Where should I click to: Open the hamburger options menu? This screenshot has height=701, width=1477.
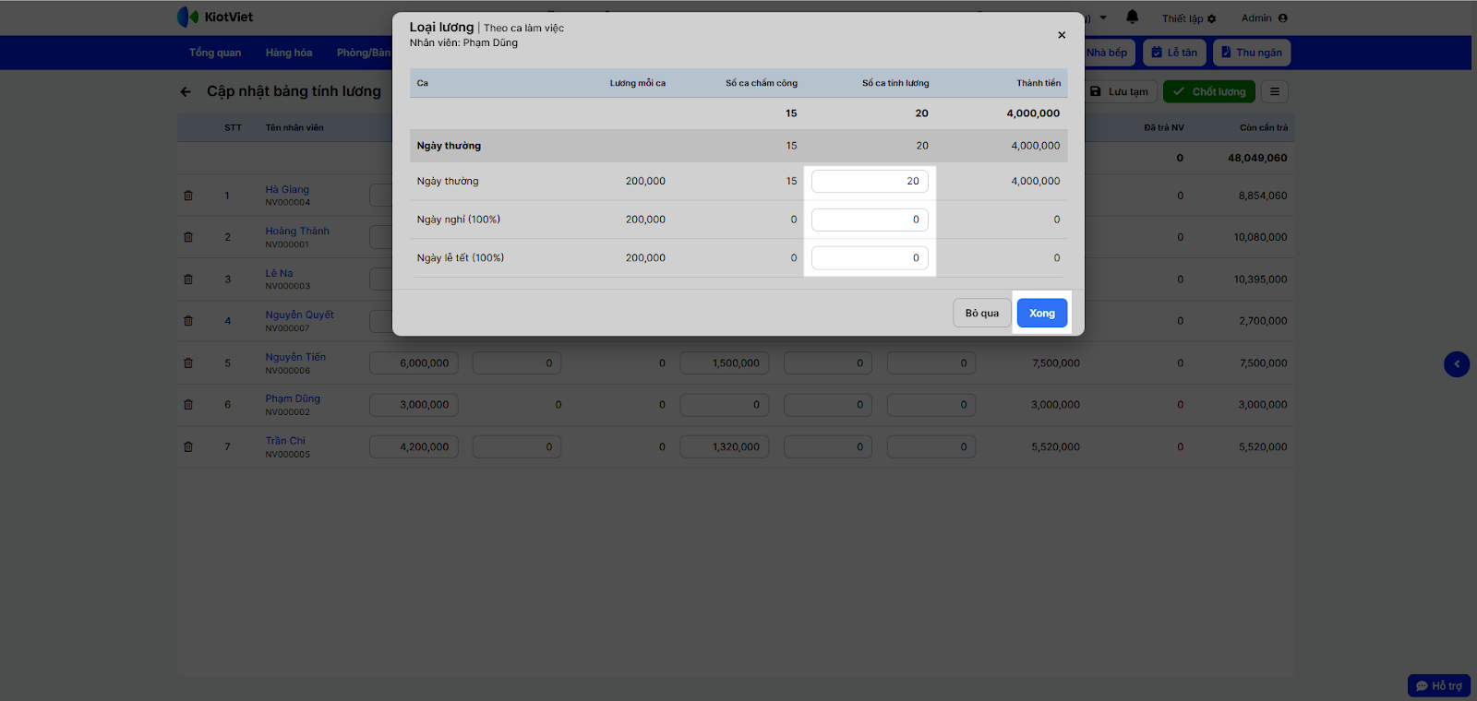[x=1274, y=91]
